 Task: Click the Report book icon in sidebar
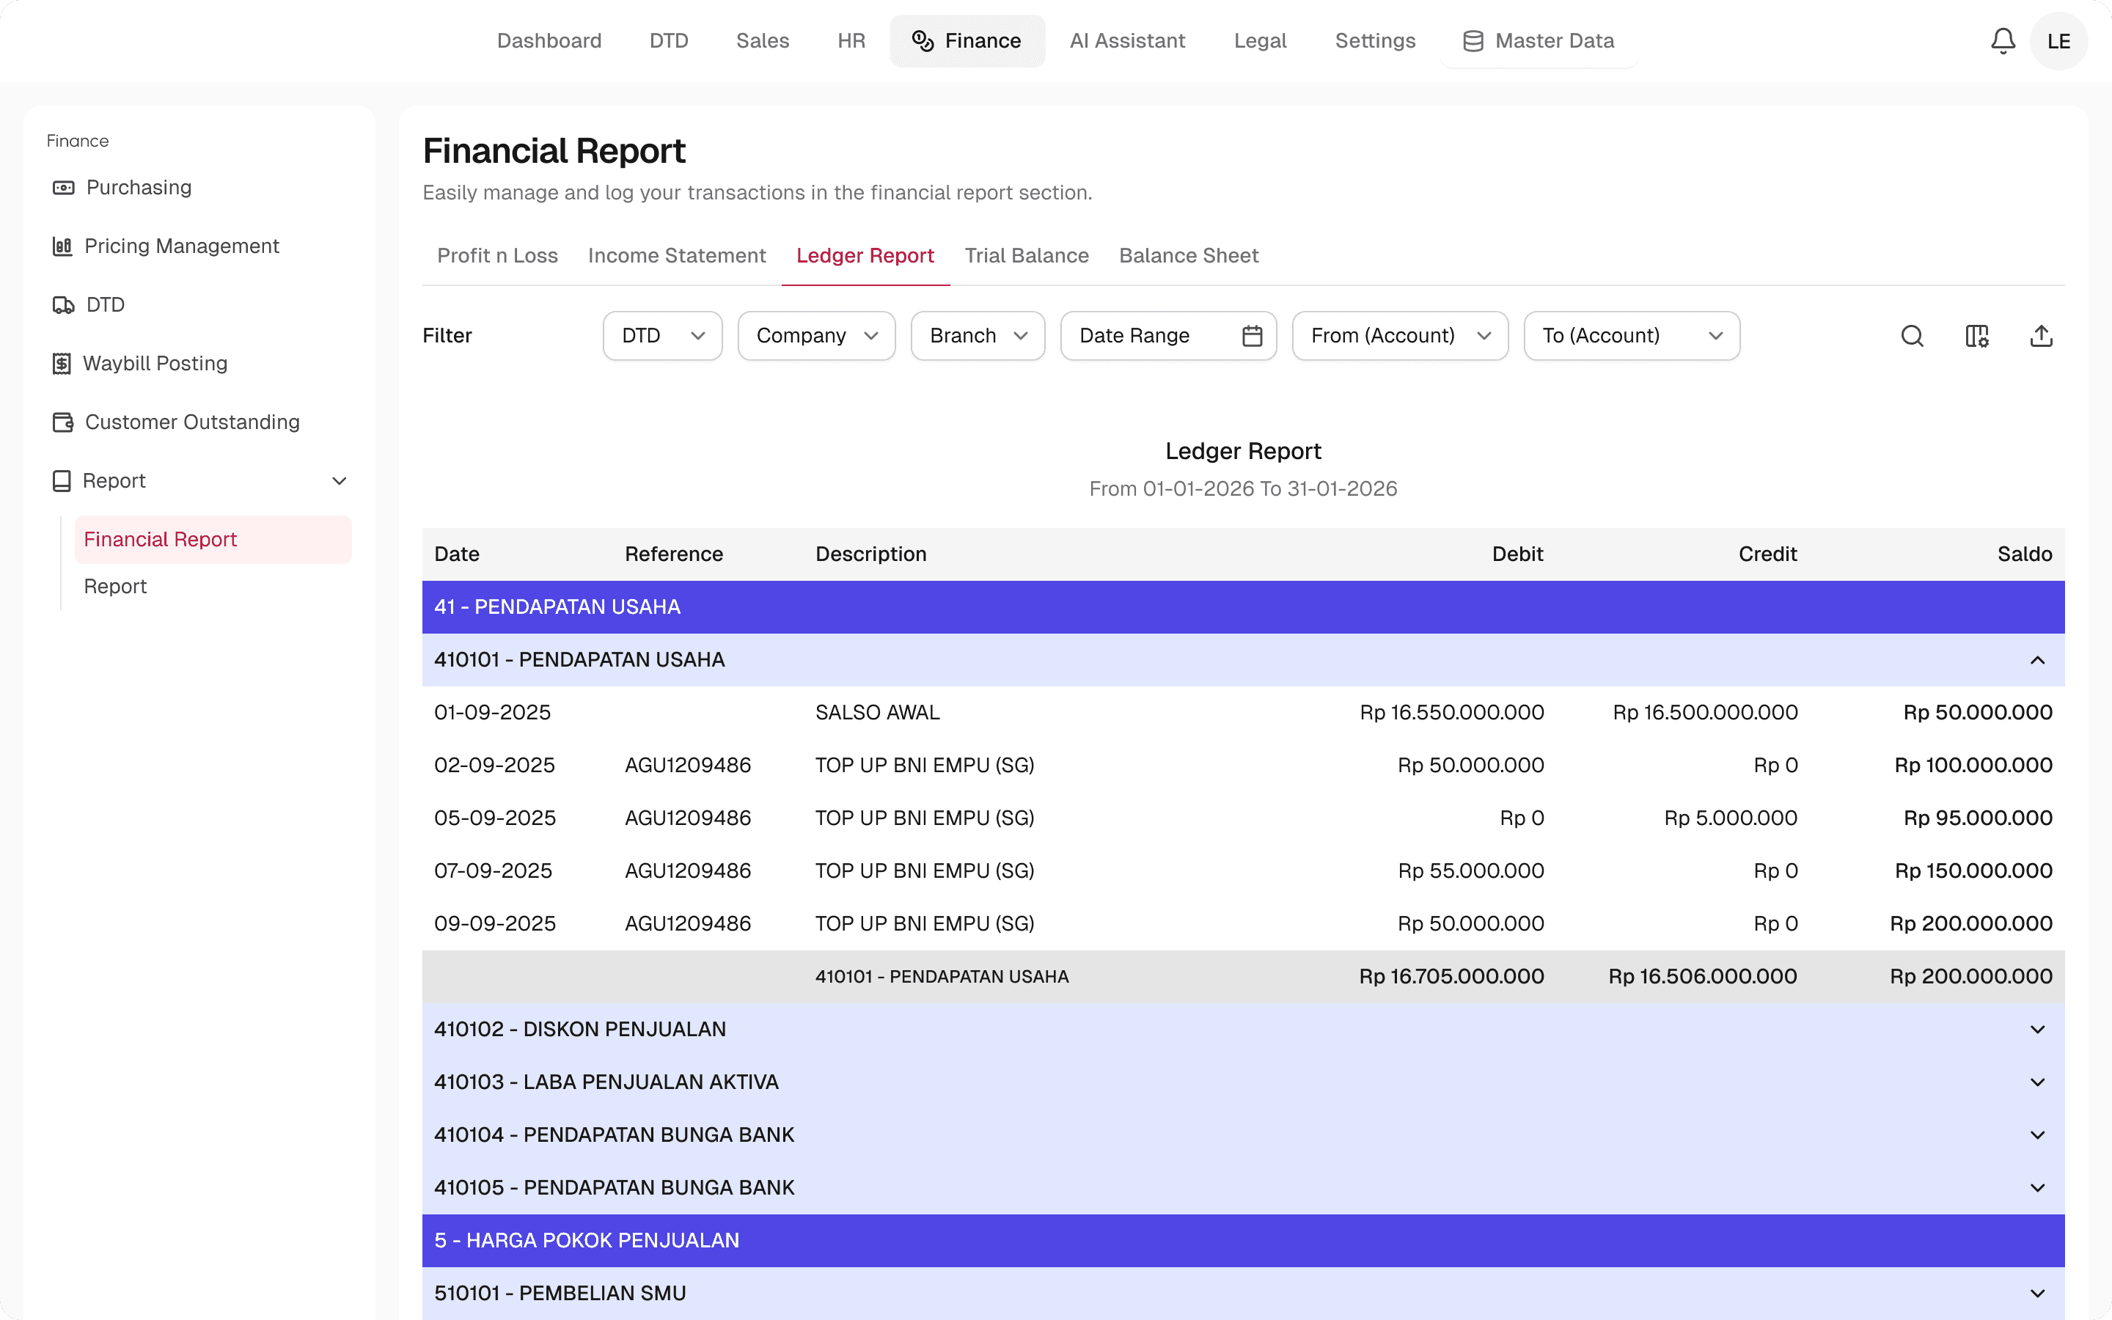pyautogui.click(x=61, y=481)
